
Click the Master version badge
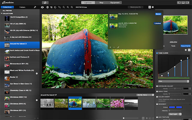click(158, 14)
